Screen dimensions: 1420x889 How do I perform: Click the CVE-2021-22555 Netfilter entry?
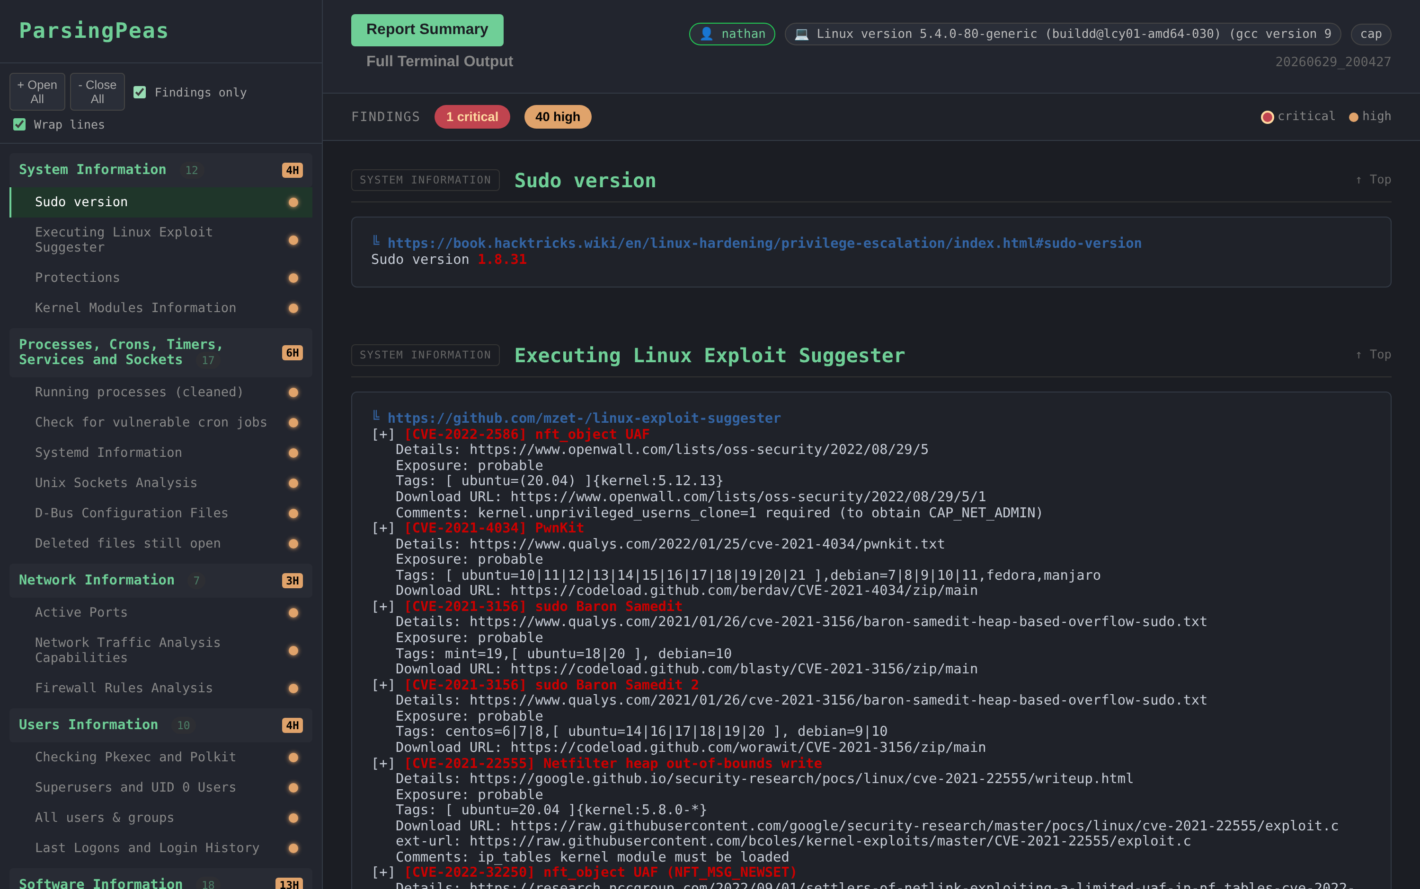pos(612,763)
